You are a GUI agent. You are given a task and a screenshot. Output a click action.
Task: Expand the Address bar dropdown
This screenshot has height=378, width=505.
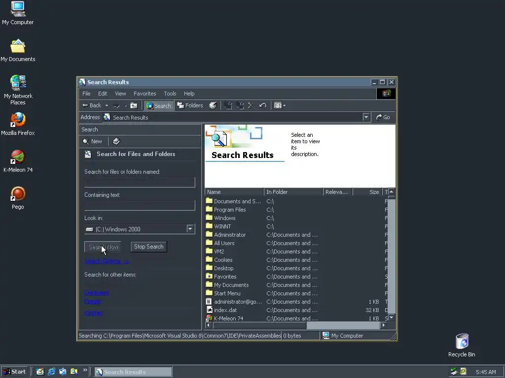[x=366, y=117]
